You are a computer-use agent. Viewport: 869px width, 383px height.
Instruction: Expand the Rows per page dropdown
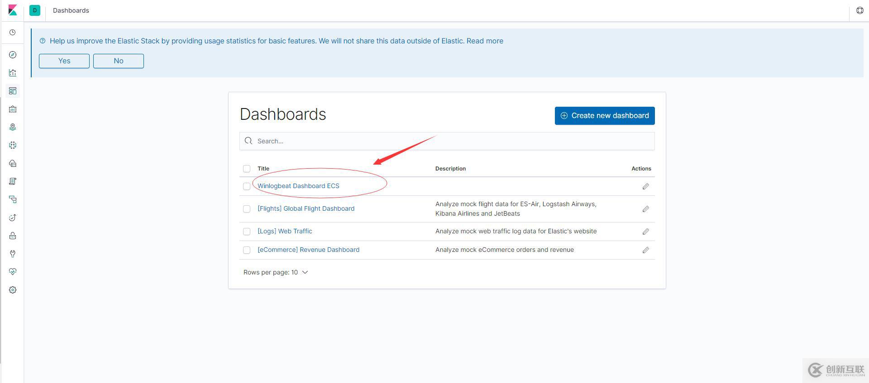coord(276,272)
